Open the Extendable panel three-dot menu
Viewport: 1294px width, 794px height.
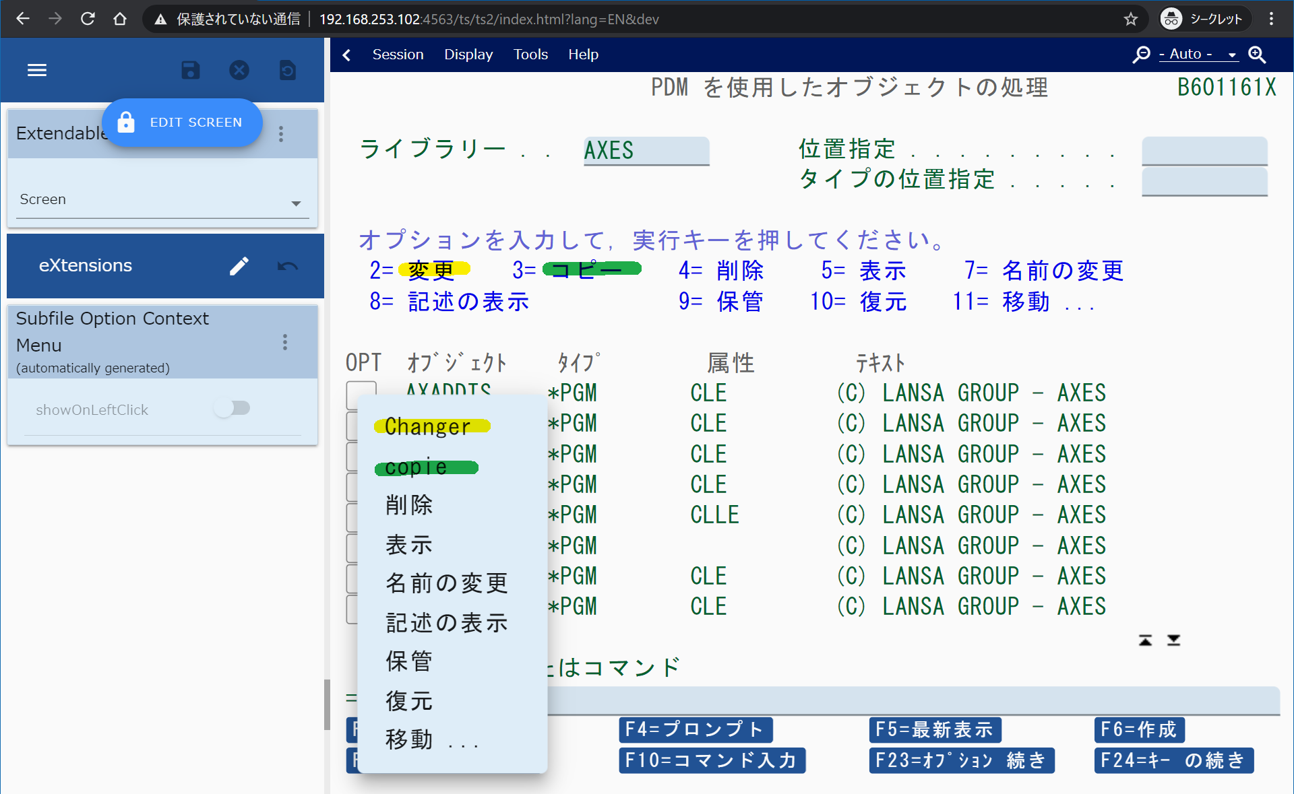pyautogui.click(x=281, y=134)
